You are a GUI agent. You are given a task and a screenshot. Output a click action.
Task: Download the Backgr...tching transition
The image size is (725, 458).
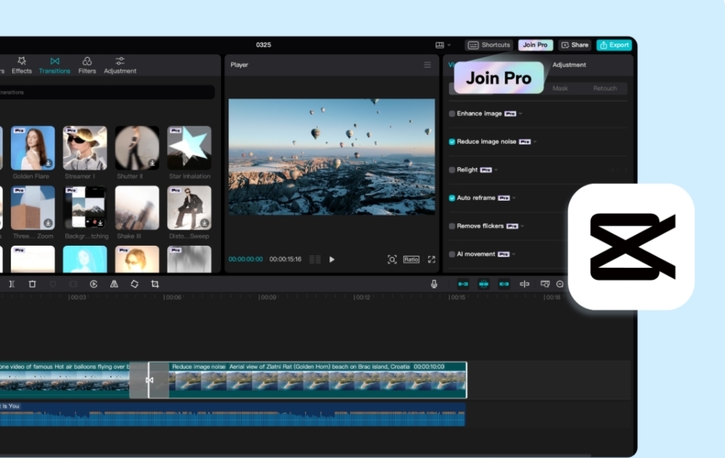pos(100,223)
